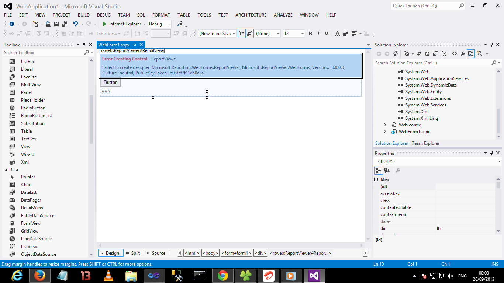
Task: Click the <div> breadcrumb tag
Action: point(260,253)
